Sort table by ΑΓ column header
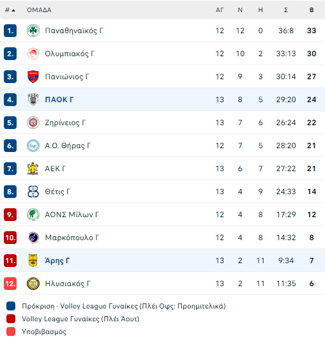This screenshot has height=343, width=325. (220, 10)
